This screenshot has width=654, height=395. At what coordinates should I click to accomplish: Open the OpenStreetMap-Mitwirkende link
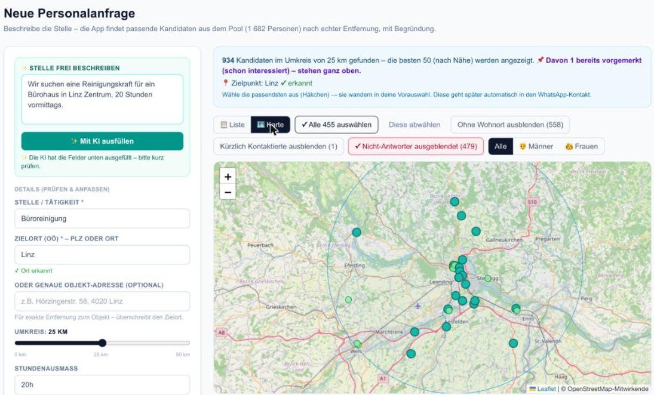tap(607, 389)
